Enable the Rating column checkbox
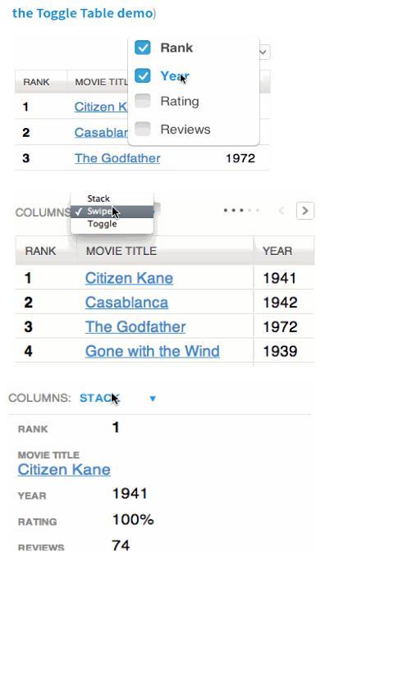 point(143,101)
